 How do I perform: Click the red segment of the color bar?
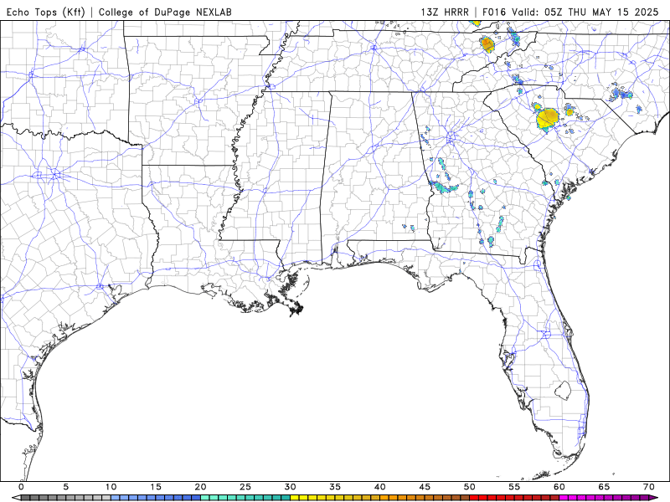pos(514,498)
